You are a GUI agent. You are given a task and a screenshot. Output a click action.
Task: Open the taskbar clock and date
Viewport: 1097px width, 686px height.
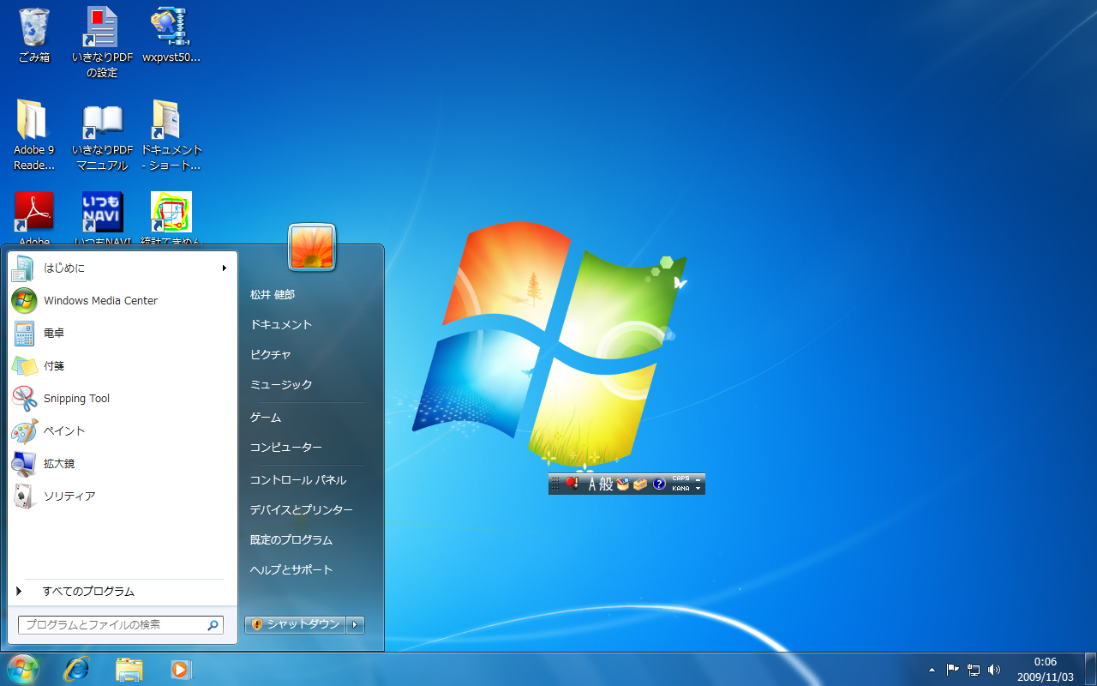click(1045, 669)
